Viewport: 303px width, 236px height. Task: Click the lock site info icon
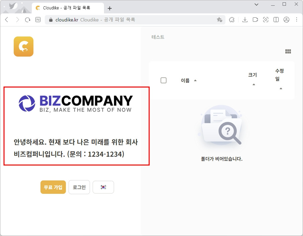50,20
